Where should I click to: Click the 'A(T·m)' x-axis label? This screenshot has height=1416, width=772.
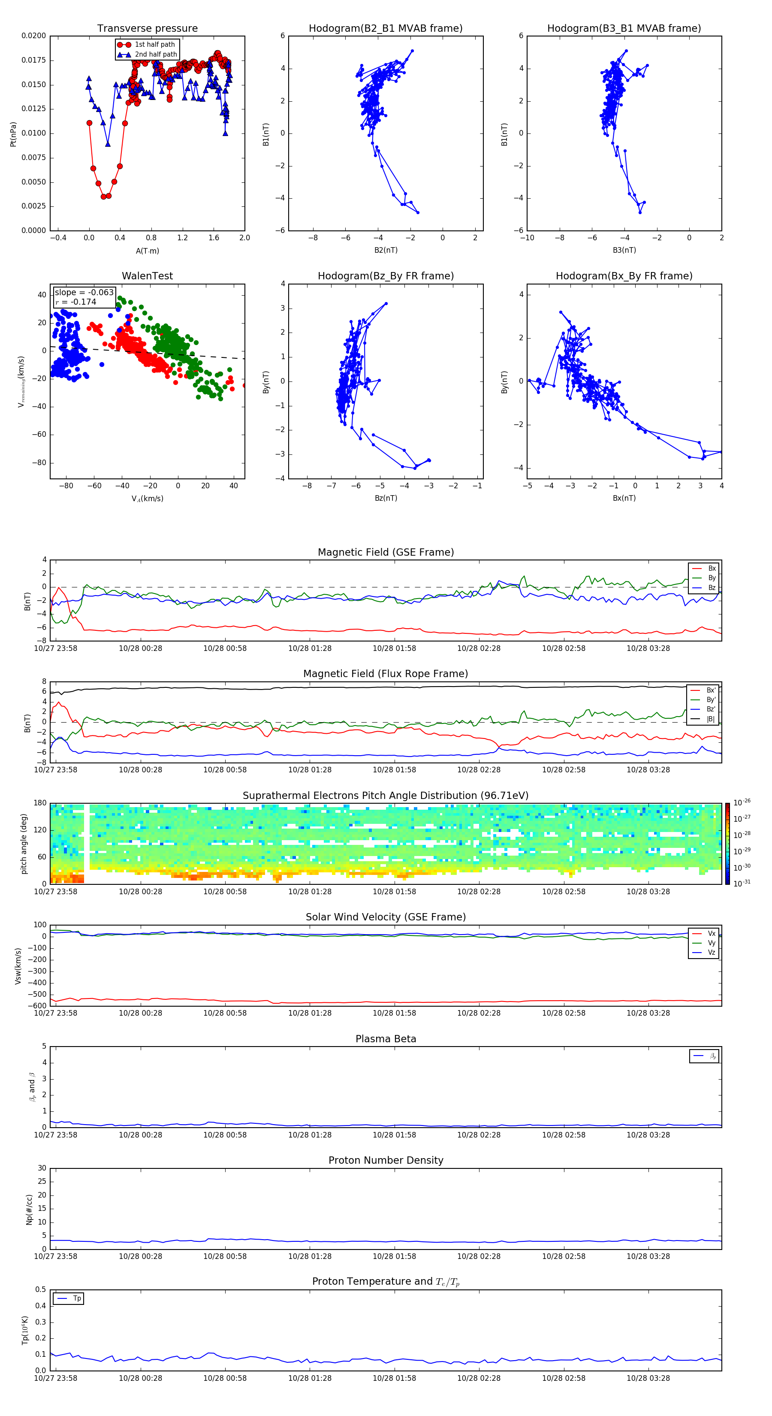tap(147, 251)
